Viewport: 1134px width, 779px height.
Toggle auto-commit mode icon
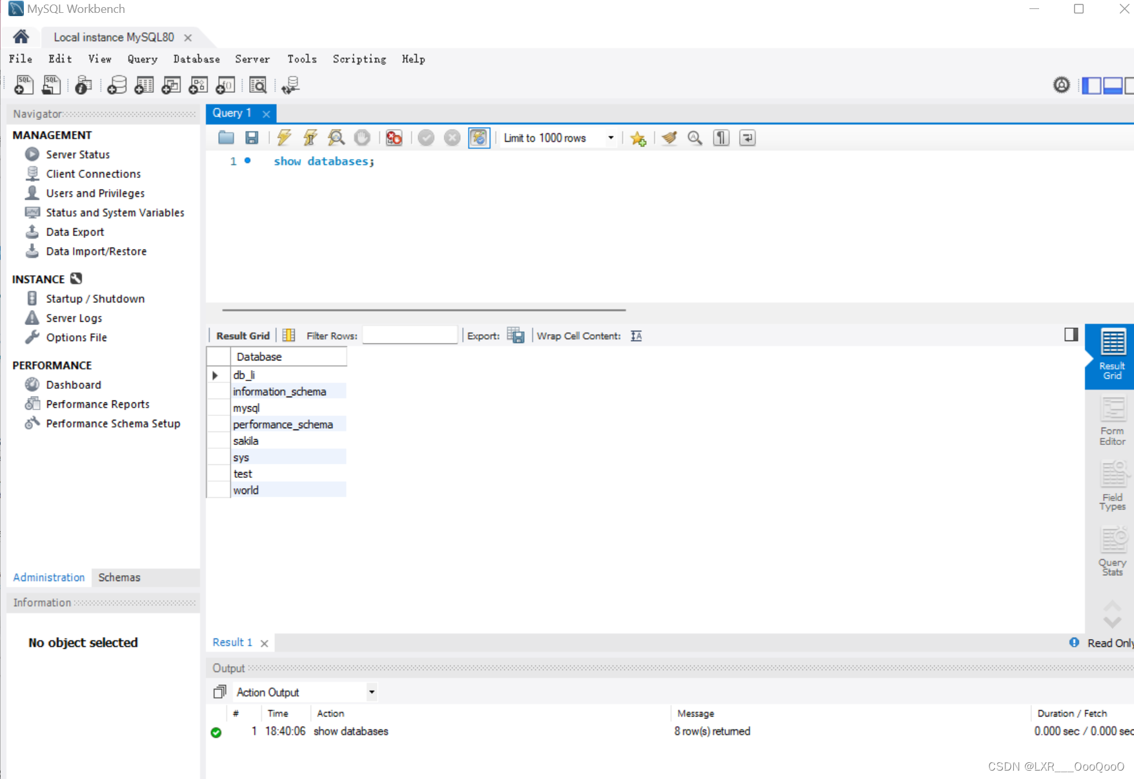tap(479, 137)
